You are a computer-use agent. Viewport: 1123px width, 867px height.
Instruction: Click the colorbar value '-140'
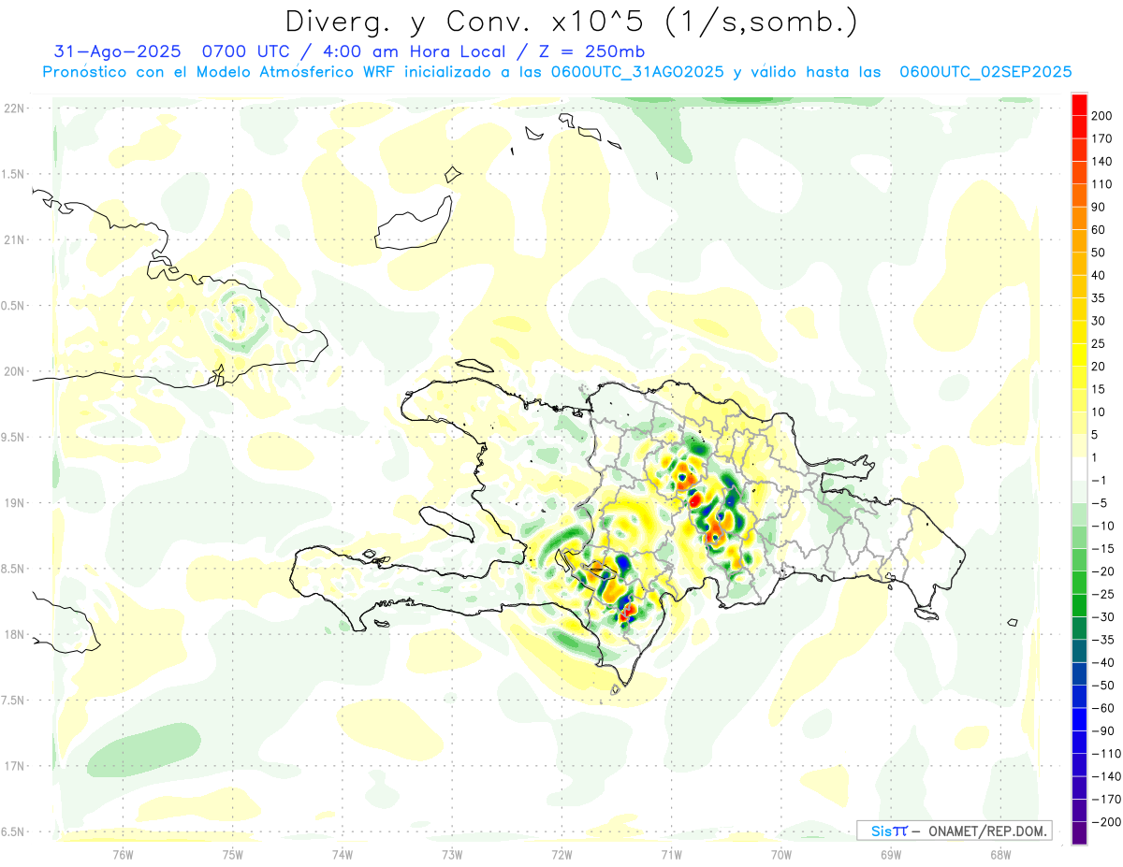coord(1104,776)
